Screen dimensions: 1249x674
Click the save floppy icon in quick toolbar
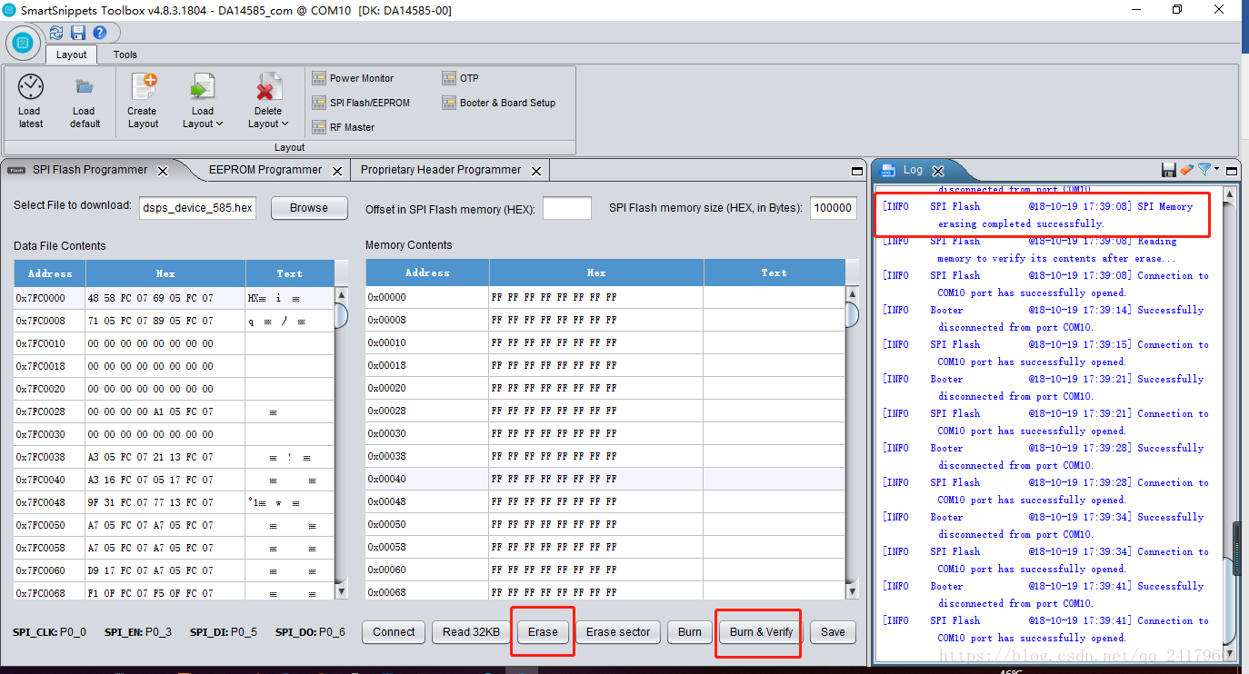[x=78, y=33]
